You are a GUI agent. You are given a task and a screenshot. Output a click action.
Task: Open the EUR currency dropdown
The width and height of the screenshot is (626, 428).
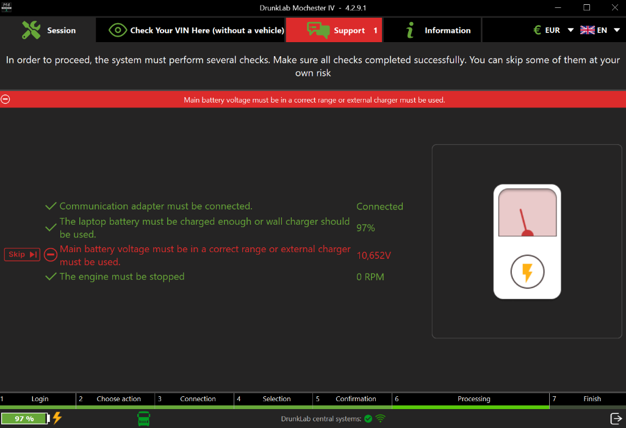click(x=553, y=30)
